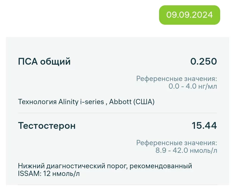
Task: Click the 8.9 - 42.0 нмоль/л range
Action: 186,151
